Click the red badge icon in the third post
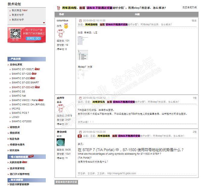This screenshot has width=216, height=186. pos(80,136)
